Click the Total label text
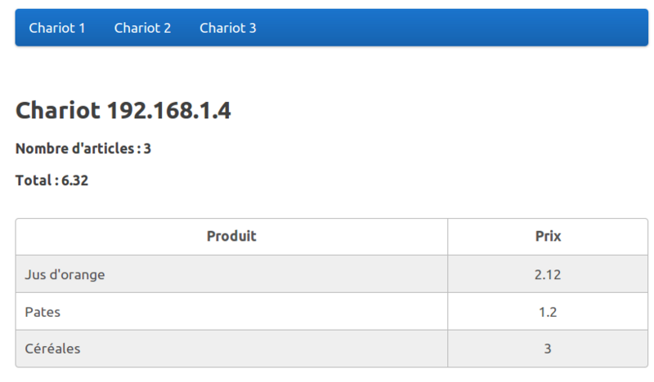The height and width of the screenshot is (382, 654). [34, 180]
